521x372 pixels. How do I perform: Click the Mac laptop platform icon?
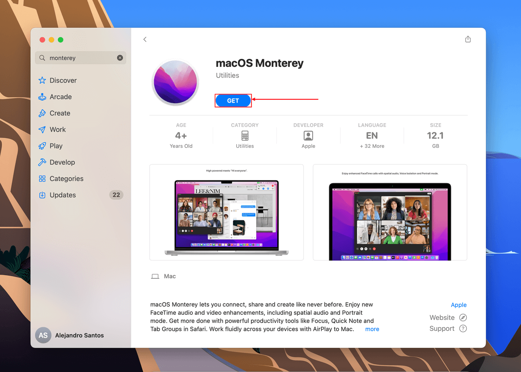[155, 276]
